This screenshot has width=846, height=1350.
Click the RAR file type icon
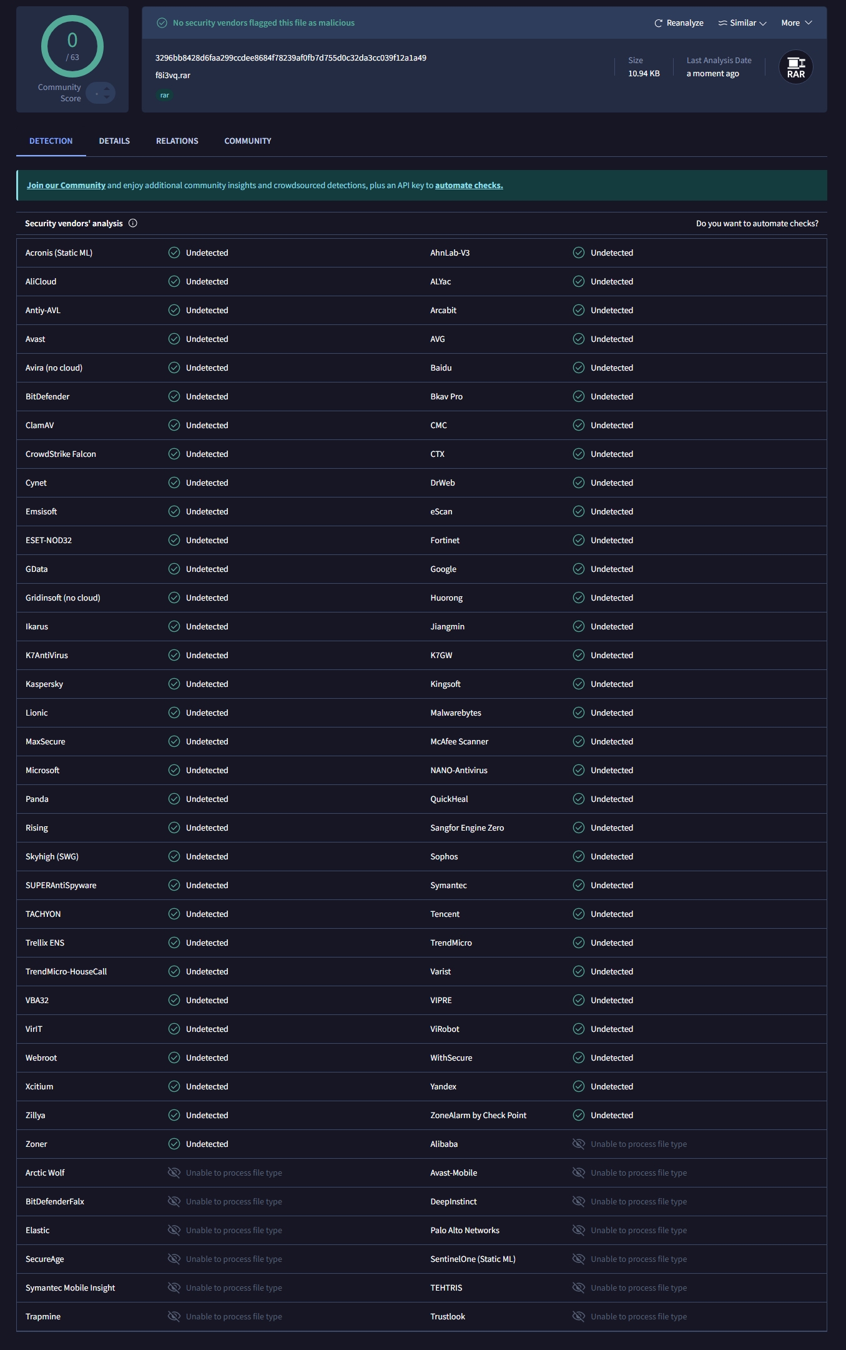(795, 67)
